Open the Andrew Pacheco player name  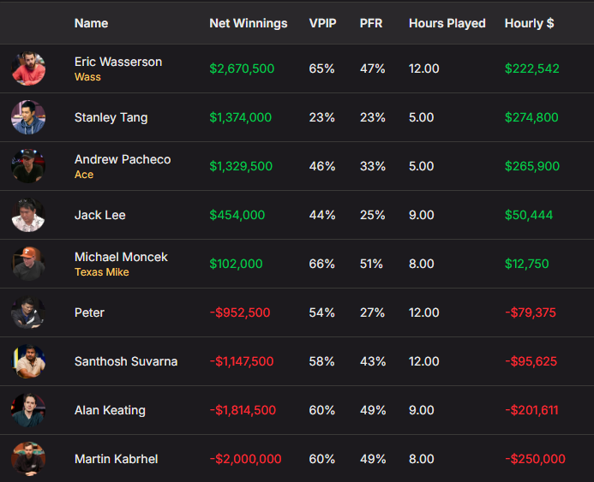123,159
